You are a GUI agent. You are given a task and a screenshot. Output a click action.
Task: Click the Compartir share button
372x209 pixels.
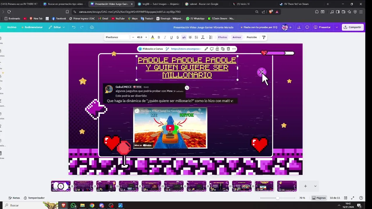click(352, 27)
